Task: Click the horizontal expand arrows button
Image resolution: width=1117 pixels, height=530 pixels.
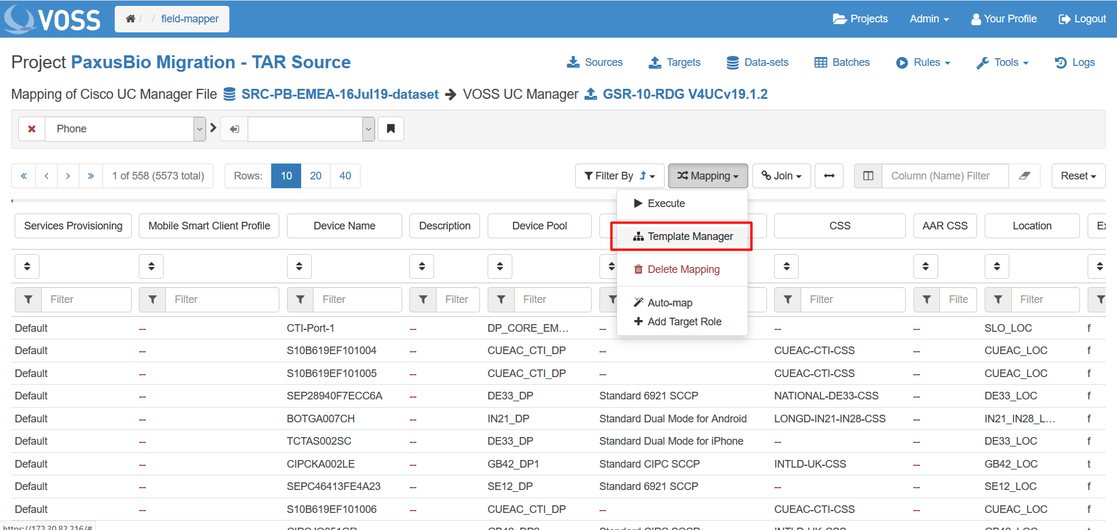Action: (829, 176)
